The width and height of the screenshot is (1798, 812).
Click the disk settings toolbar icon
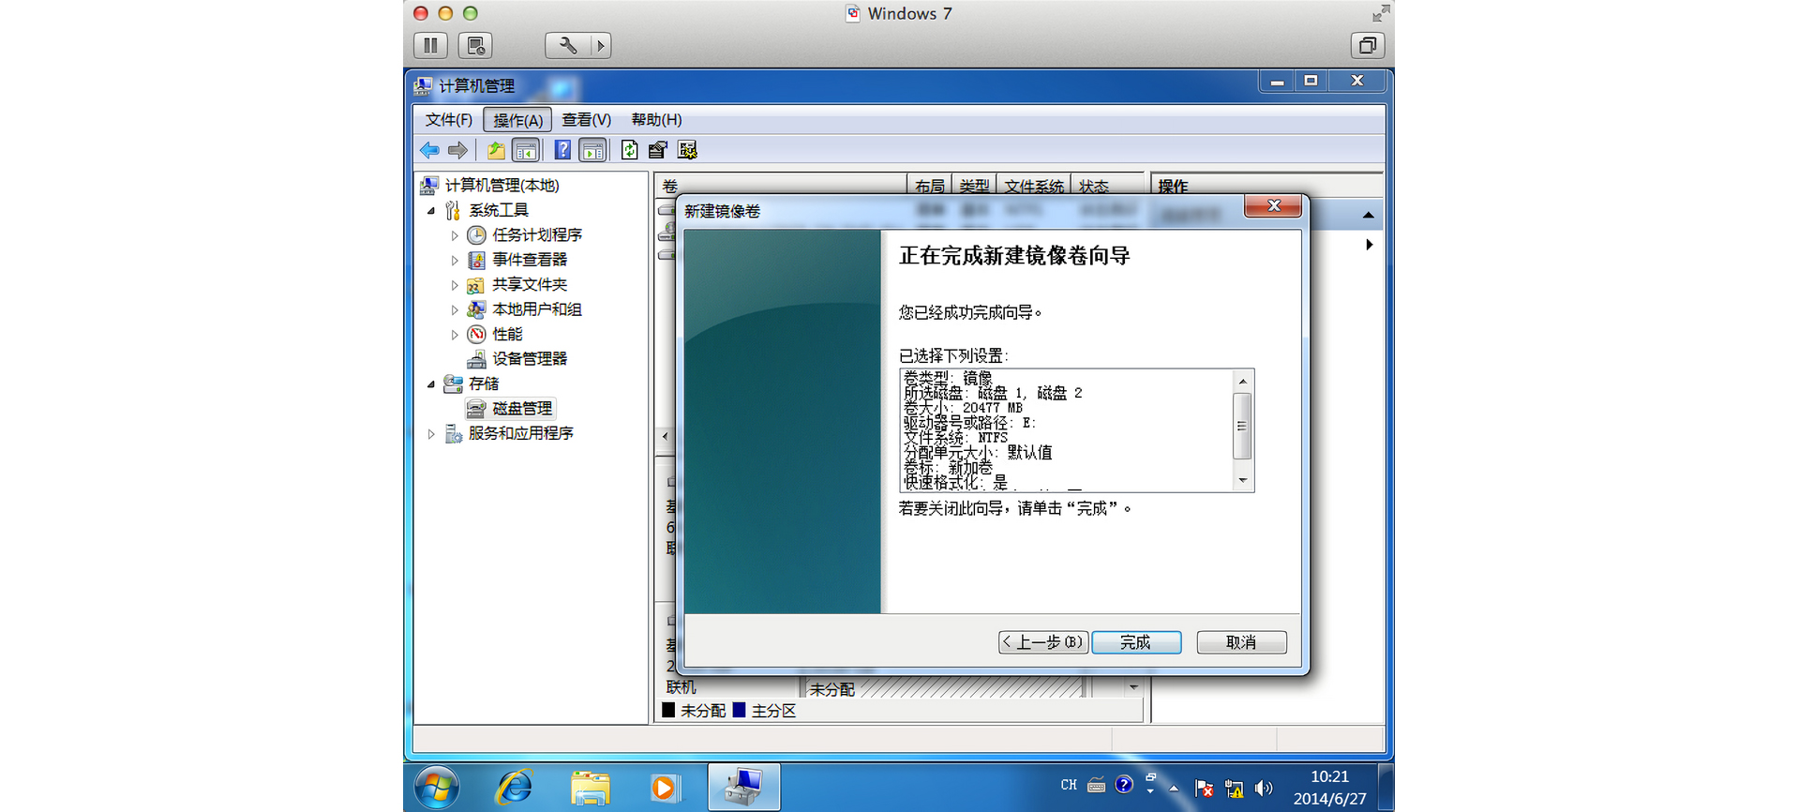(x=688, y=150)
